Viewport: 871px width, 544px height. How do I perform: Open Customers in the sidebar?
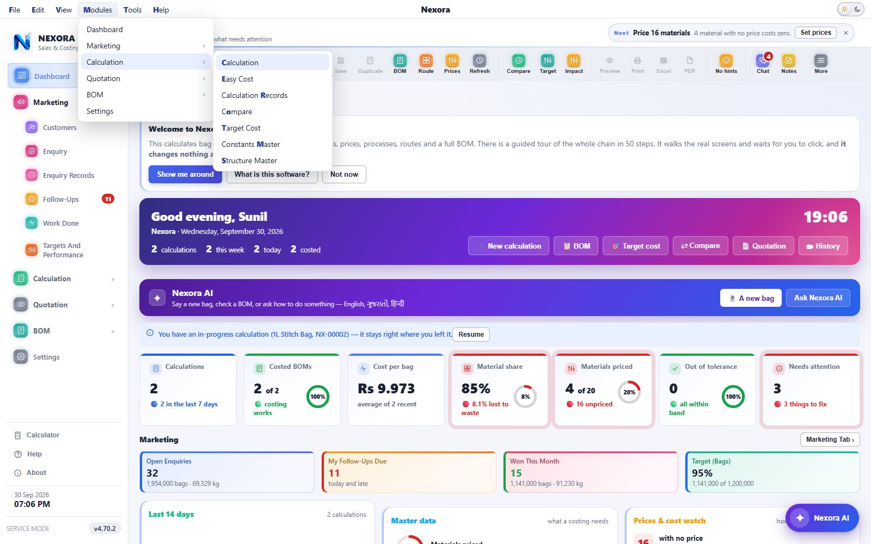tap(59, 127)
